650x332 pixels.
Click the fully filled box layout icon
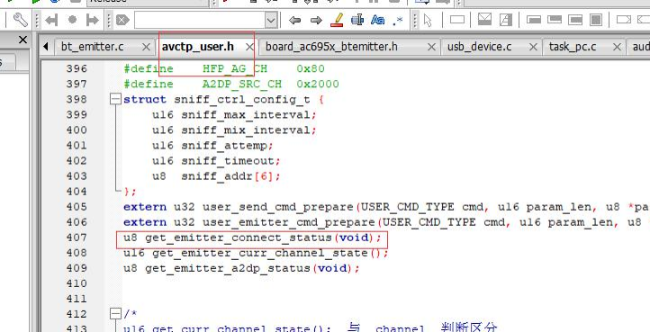596,20
